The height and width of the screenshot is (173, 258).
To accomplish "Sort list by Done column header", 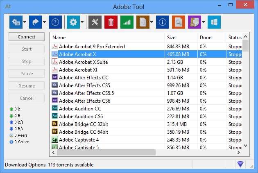I will [x=212, y=38].
